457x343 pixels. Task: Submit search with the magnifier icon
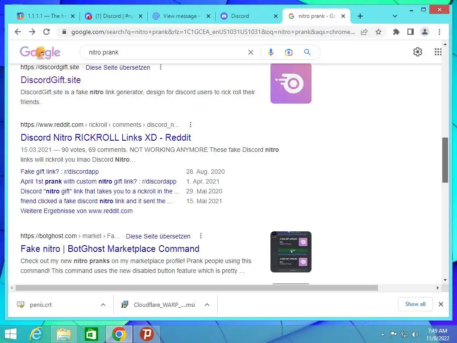click(x=307, y=52)
